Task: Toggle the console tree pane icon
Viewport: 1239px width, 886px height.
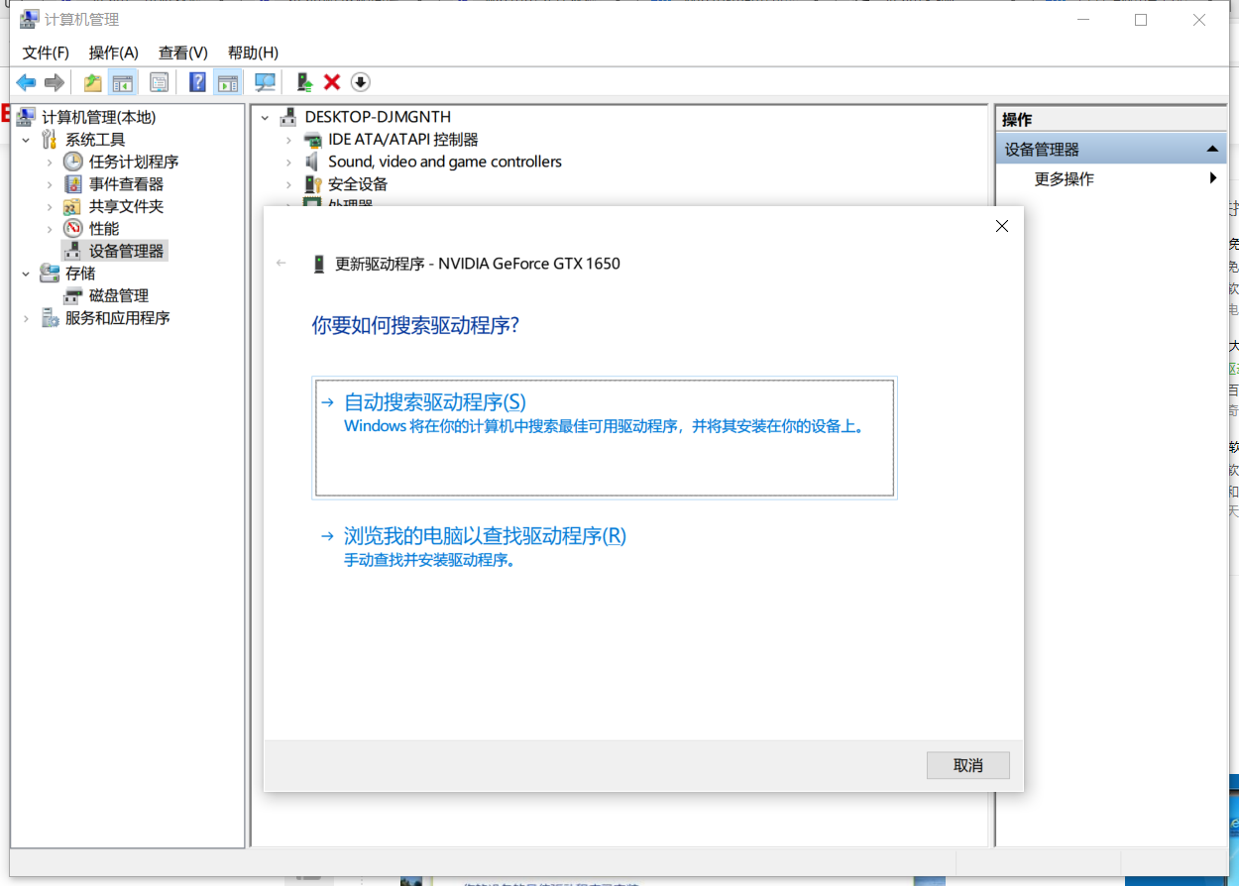Action: 123,82
